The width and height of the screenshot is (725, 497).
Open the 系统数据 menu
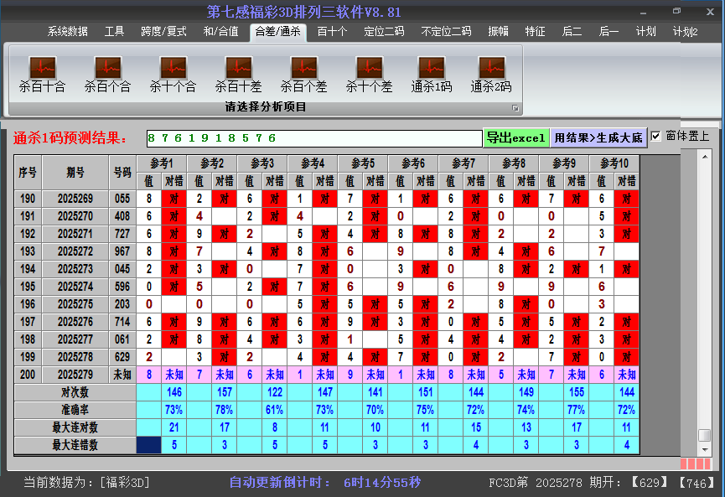67,32
